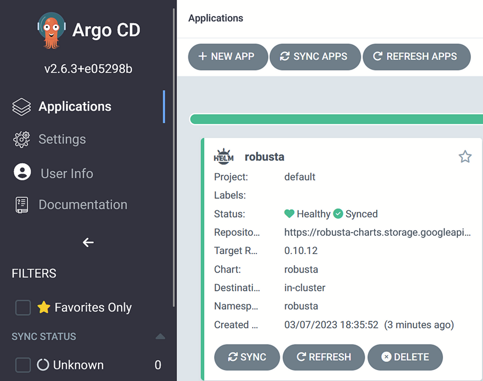The width and height of the screenshot is (483, 381).
Task: Collapse sidebar with the left arrow
Action: (x=88, y=243)
